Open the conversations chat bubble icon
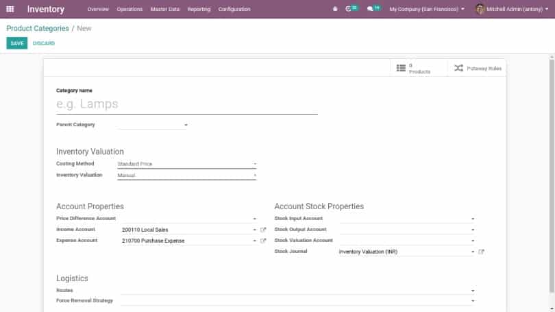This screenshot has height=312, width=555. click(371, 10)
